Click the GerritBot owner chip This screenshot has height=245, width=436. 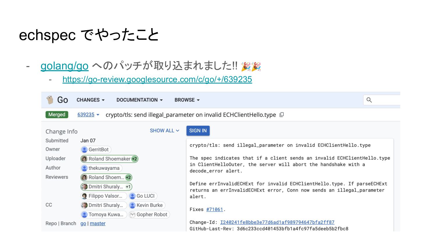tap(96, 149)
